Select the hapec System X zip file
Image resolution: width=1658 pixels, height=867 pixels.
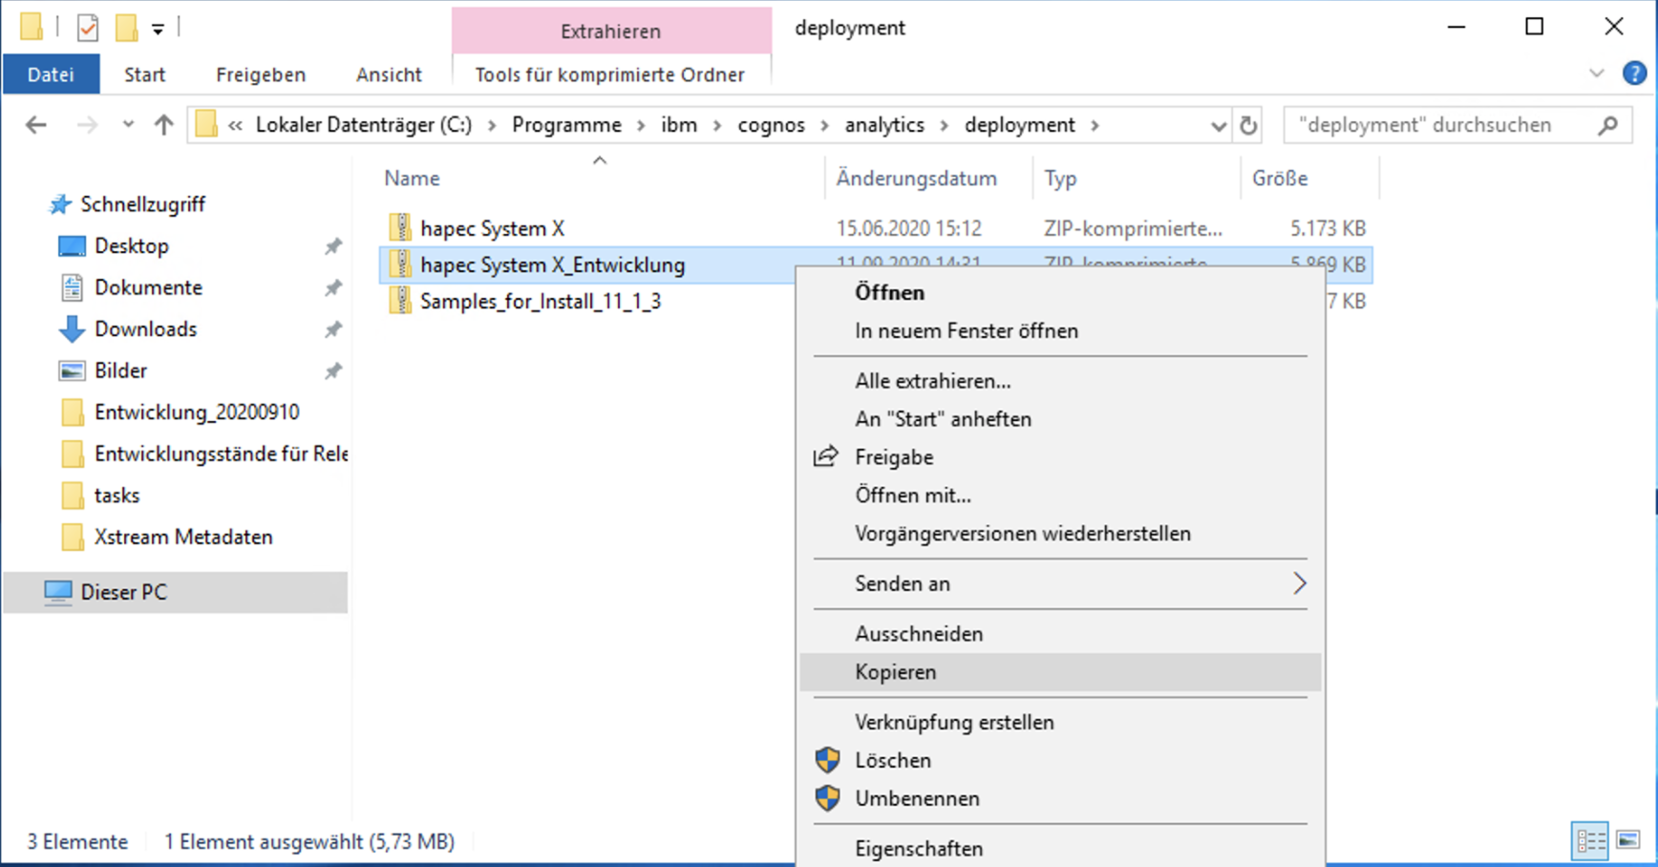(492, 228)
